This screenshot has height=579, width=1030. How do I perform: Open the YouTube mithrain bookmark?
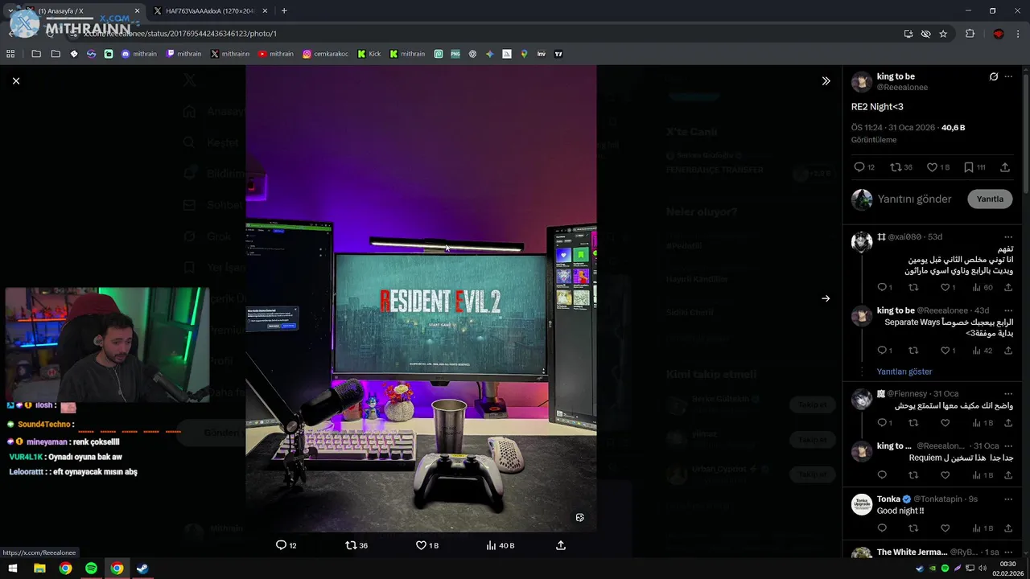tap(276, 54)
